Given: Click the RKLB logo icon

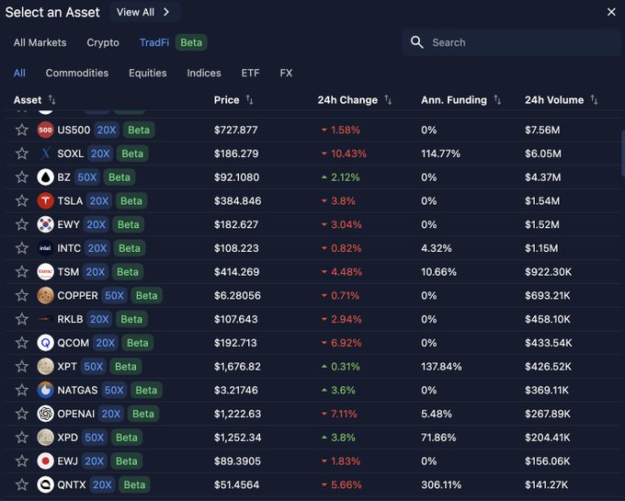Looking at the screenshot, I should [45, 319].
